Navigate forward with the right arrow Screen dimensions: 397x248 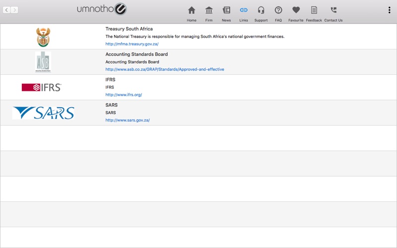[x=14, y=10]
